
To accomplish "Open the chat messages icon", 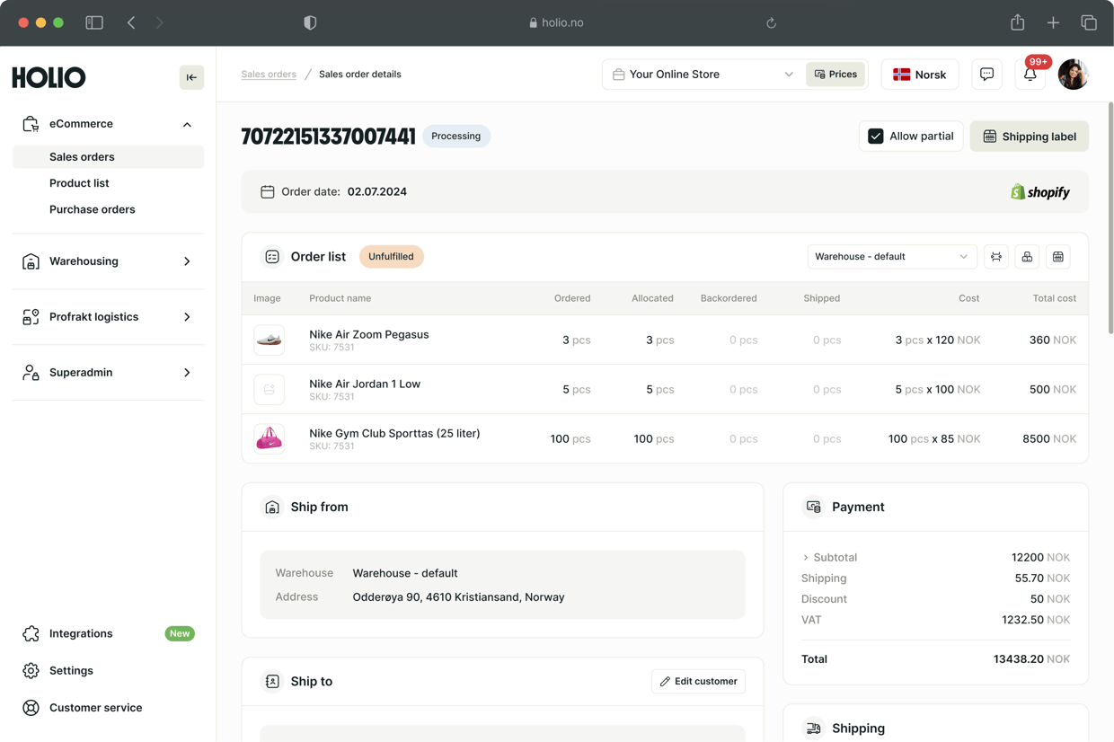I will 986,75.
